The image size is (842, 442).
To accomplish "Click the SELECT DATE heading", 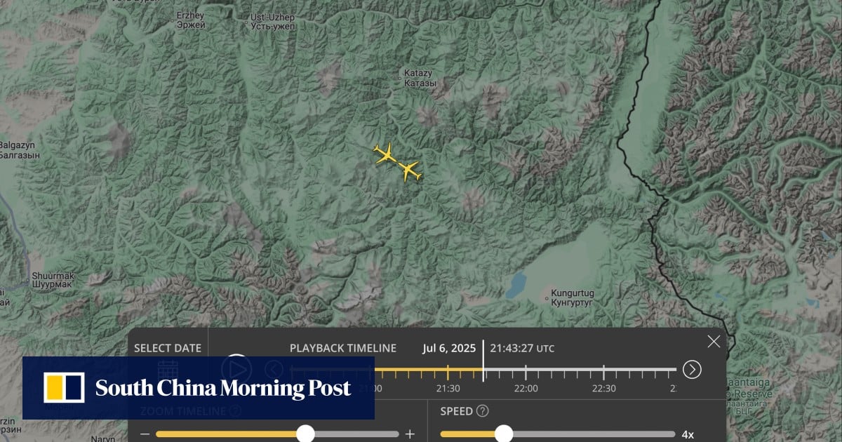I will point(168,348).
